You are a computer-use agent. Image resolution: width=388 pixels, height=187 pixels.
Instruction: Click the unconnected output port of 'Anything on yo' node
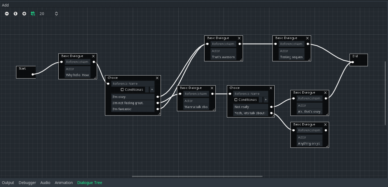(326, 130)
